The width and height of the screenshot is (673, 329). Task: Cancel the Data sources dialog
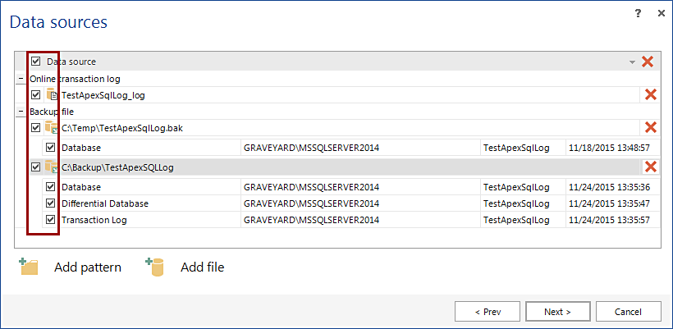[x=628, y=312]
